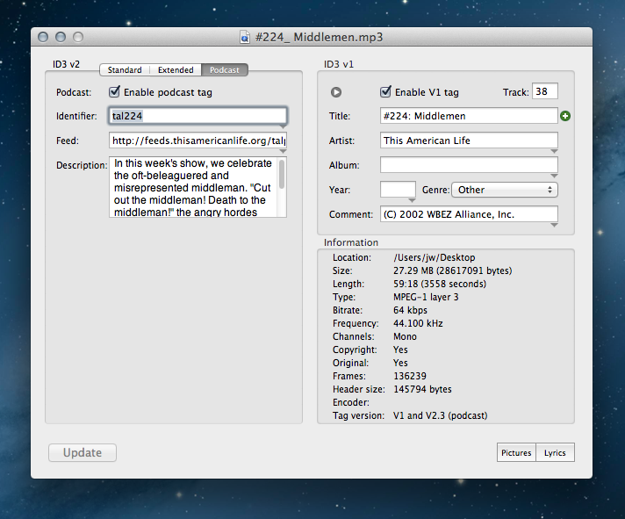625x519 pixels.
Task: Click the empty Album field
Action: (469, 164)
